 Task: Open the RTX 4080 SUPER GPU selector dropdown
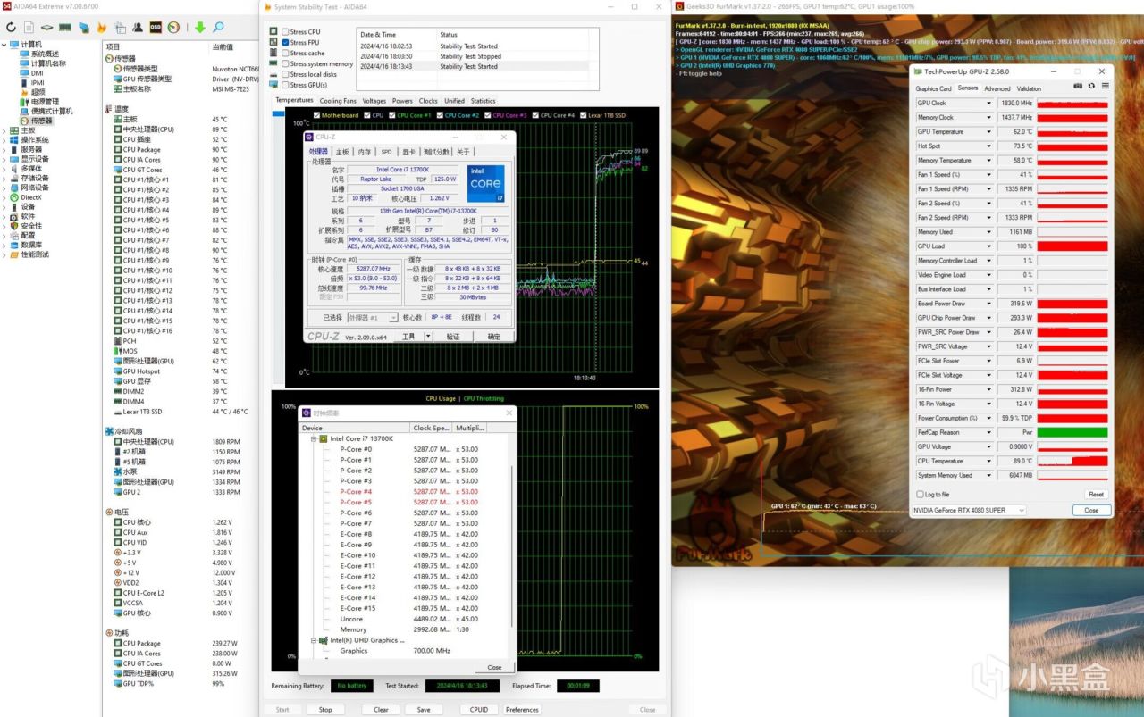(x=1022, y=510)
